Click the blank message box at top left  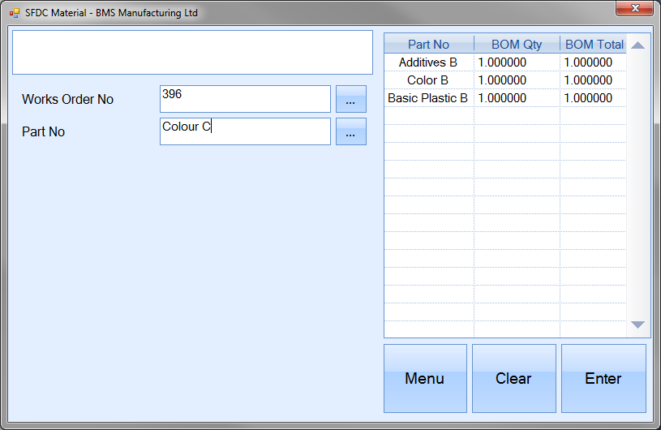tap(192, 53)
